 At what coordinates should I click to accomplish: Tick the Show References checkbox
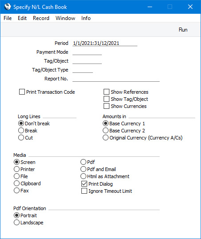[106, 92]
